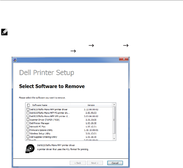Select version text 1.03.18.00
This screenshot has height=168, width=183.
(x=91, y=137)
